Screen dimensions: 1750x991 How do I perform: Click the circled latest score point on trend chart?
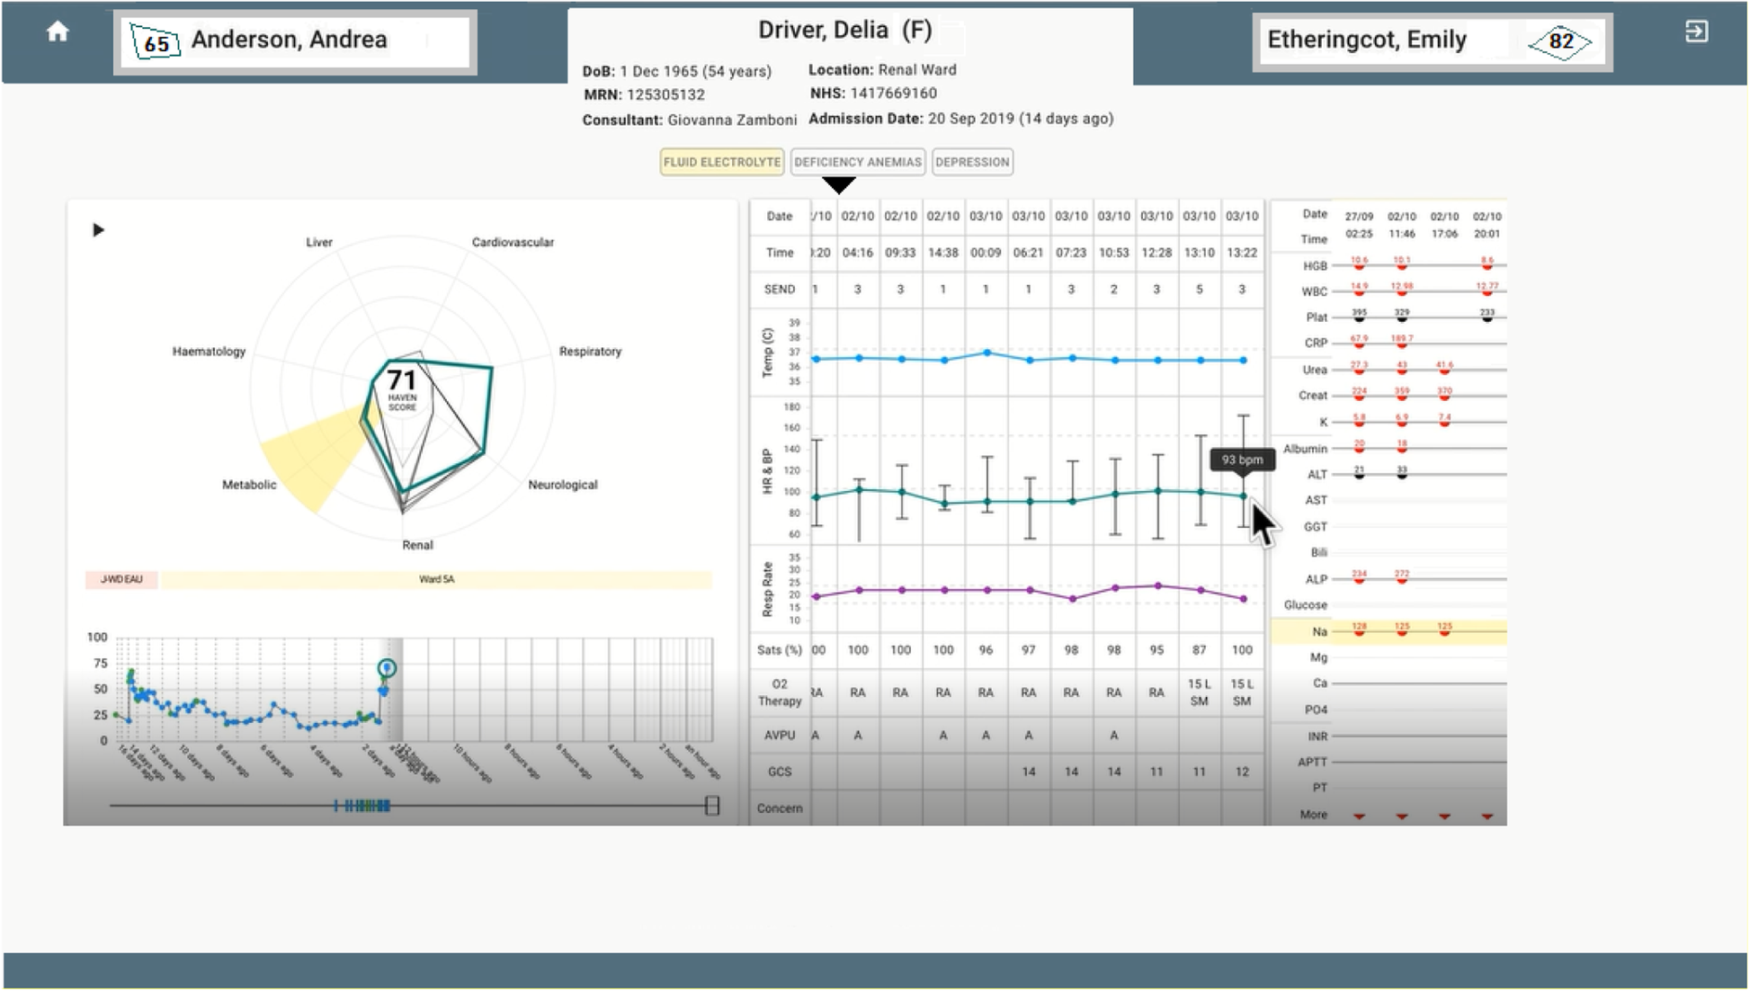(387, 668)
